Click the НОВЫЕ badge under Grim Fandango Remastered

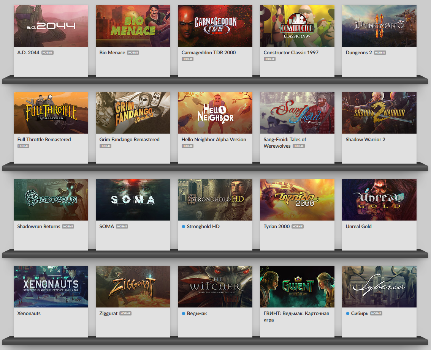[x=106, y=146]
